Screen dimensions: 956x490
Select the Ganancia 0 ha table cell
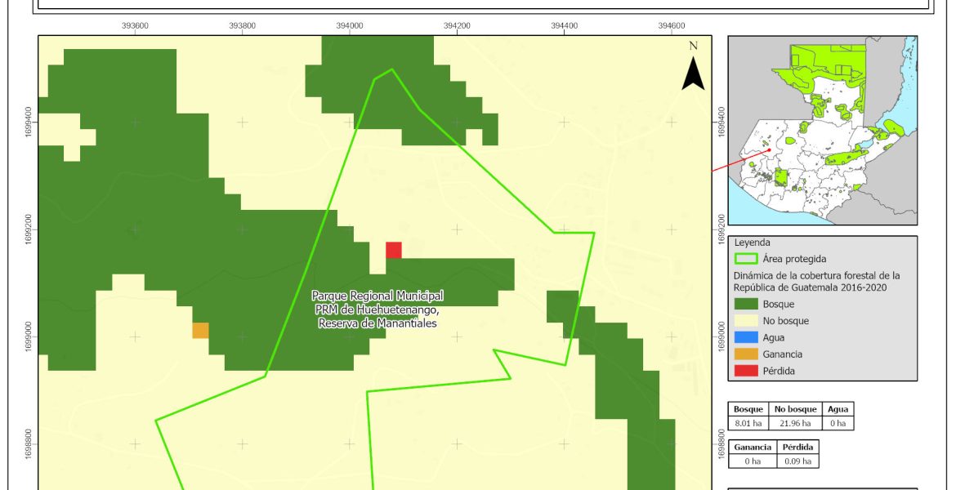pos(752,461)
